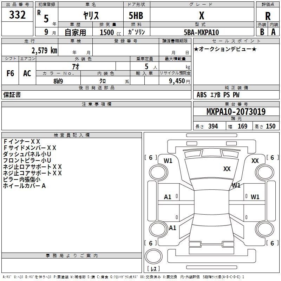Click the exterior grade B under 外装
The height and width of the screenshot is (281, 281).
[262, 32]
